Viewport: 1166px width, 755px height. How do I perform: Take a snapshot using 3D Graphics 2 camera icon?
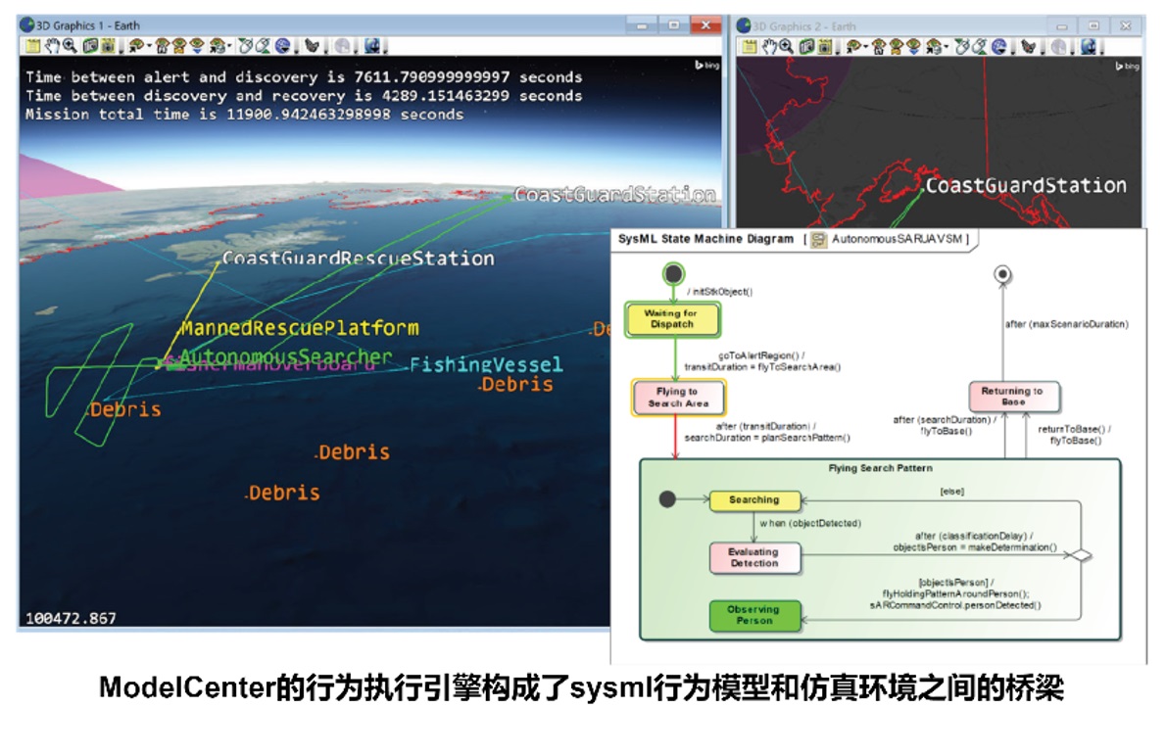[x=806, y=47]
